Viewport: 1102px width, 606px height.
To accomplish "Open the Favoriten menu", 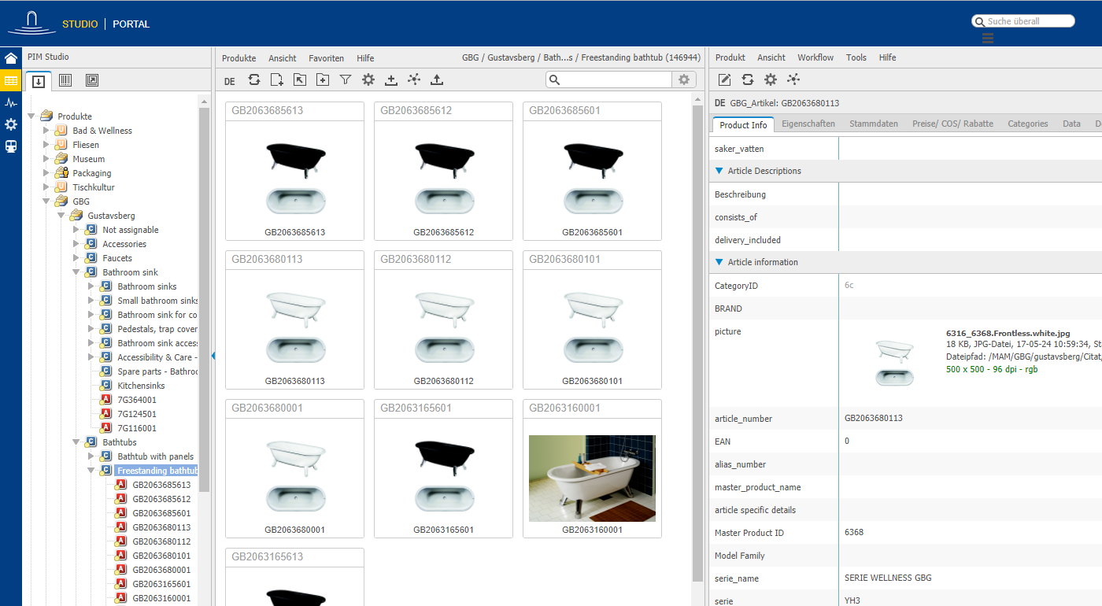I will [x=326, y=58].
